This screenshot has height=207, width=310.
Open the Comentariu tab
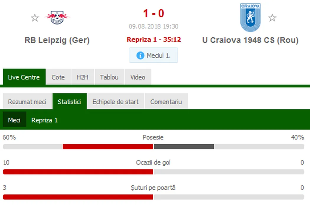(166, 102)
